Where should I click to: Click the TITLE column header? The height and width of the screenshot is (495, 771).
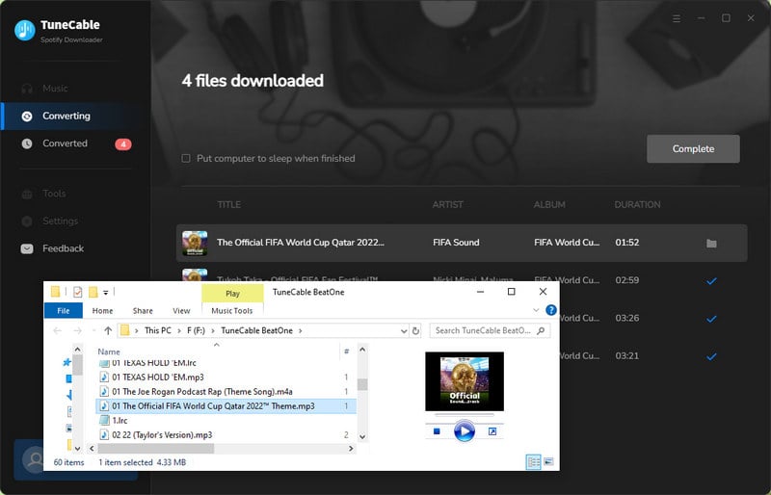click(229, 204)
